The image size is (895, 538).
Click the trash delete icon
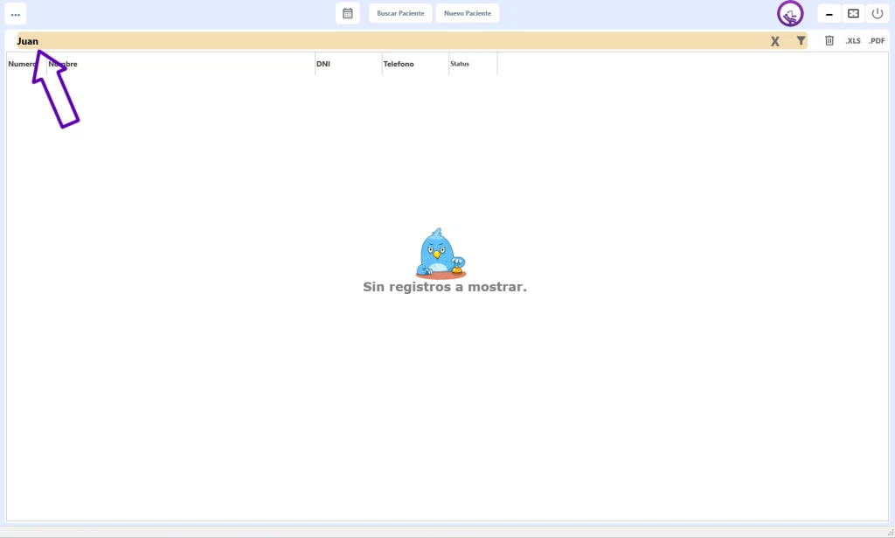(x=829, y=40)
